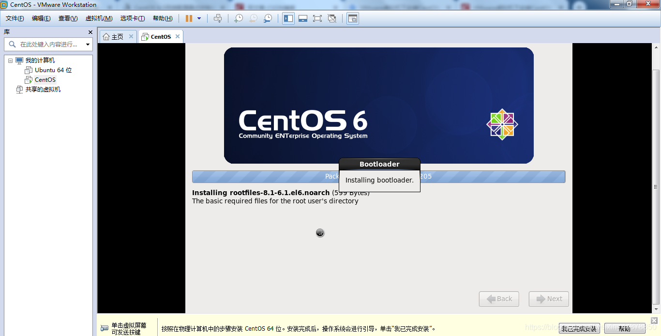Screen dimensions: 661x336
Task: Click the vertical scrollbar of the VM view
Action: [656, 187]
